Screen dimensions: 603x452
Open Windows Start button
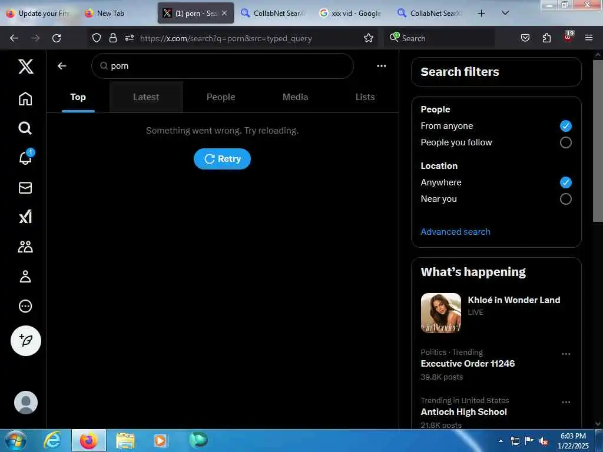(16, 441)
